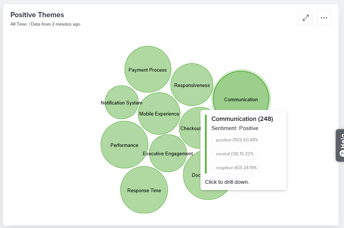
Task: Click the Click to drill down text
Action: (x=227, y=182)
